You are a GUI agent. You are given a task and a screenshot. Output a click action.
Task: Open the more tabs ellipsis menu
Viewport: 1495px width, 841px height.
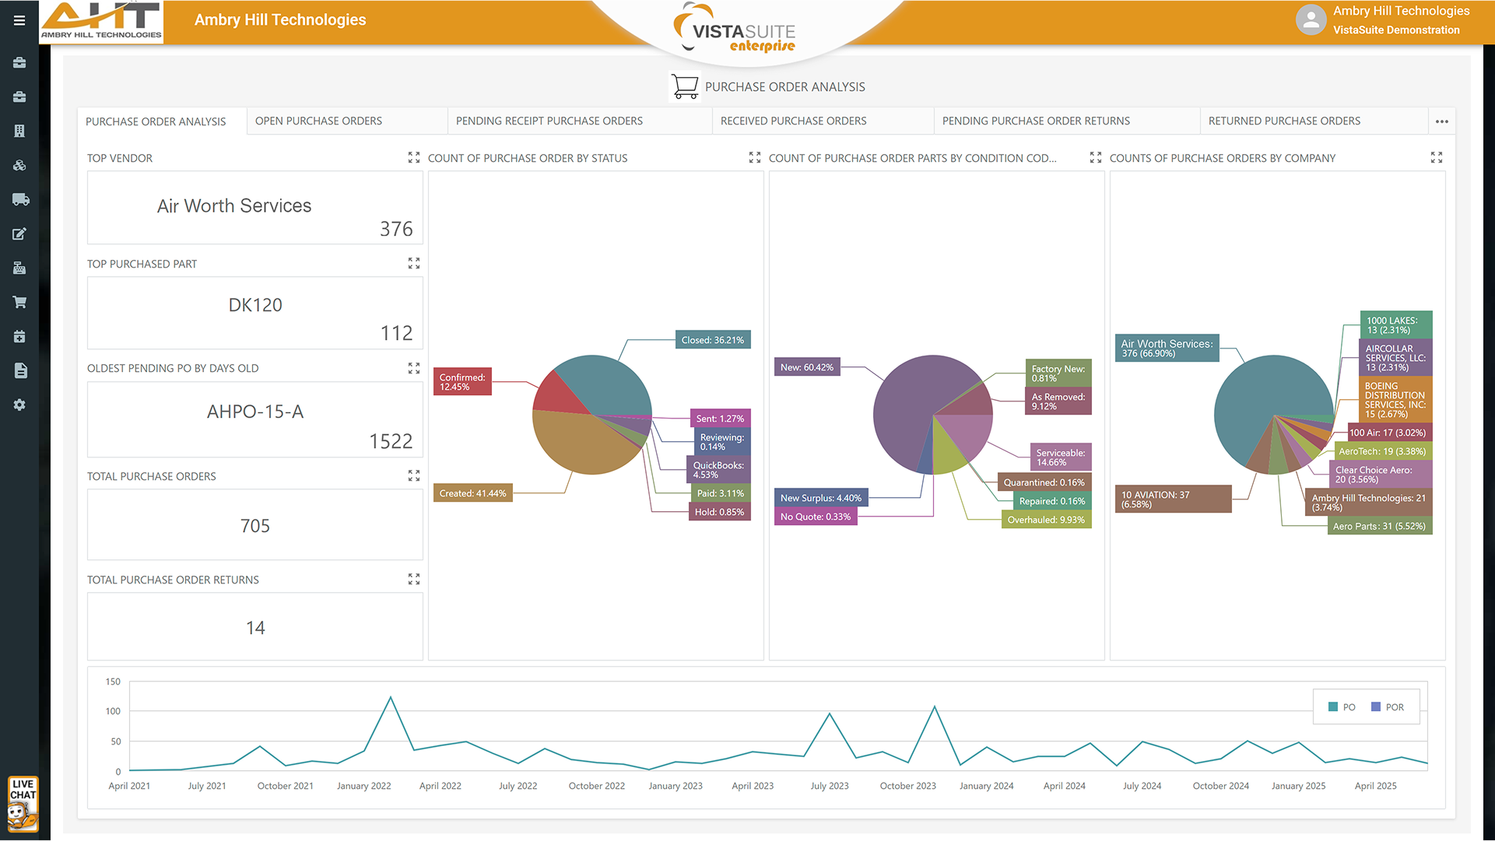pos(1441,121)
